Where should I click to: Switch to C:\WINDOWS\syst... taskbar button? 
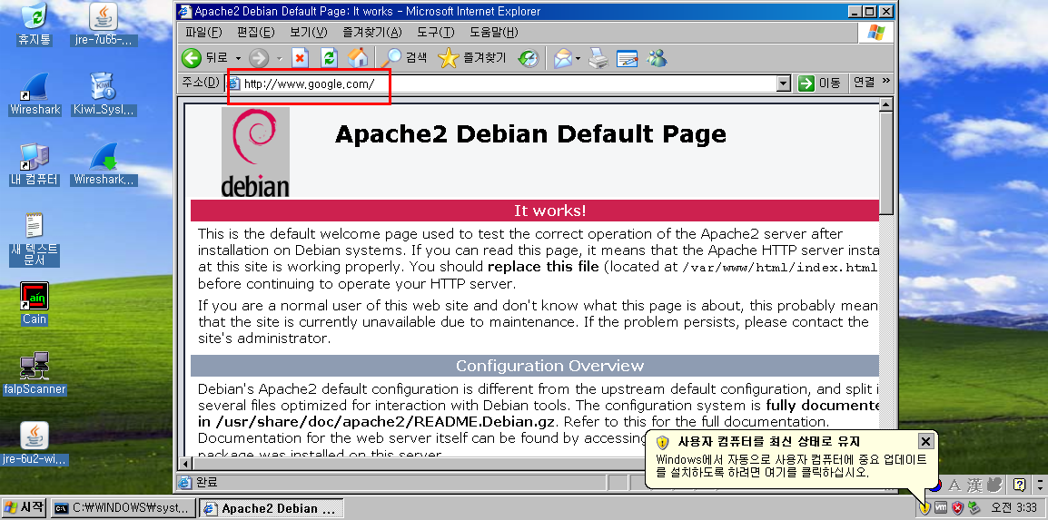[x=124, y=508]
